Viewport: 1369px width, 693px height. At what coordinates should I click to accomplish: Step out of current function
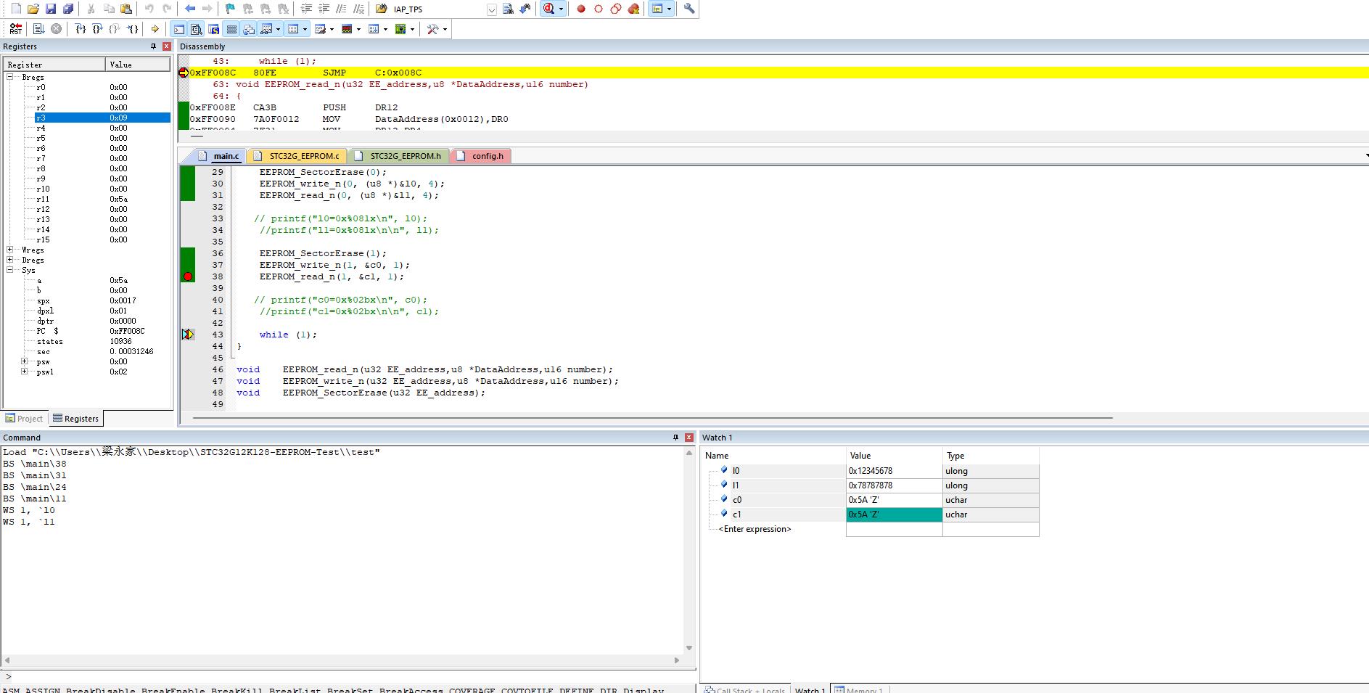pos(115,29)
